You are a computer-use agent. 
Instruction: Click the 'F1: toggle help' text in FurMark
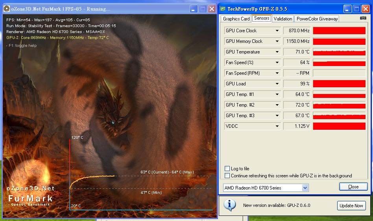[21, 45]
